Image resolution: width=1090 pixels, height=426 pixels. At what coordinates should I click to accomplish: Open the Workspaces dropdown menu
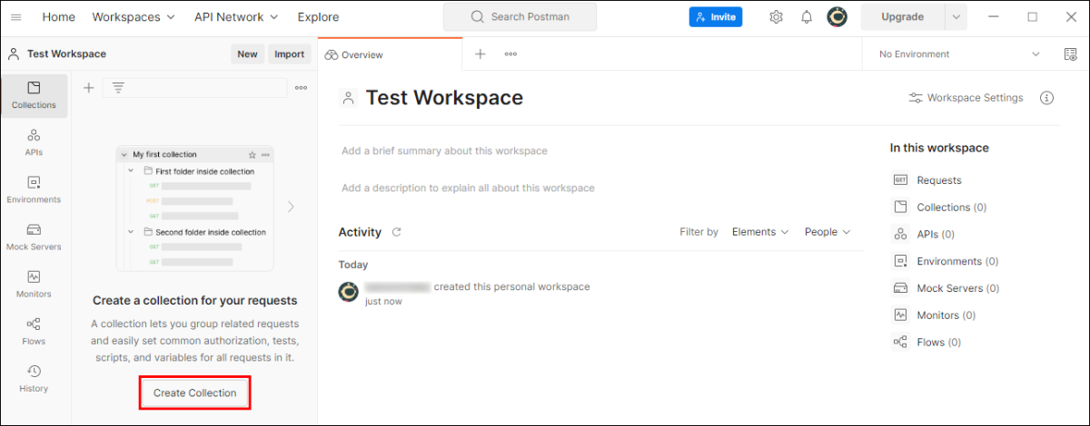pyautogui.click(x=134, y=16)
